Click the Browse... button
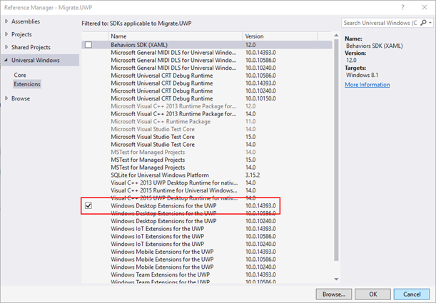This screenshot has height=303, width=436. click(334, 294)
